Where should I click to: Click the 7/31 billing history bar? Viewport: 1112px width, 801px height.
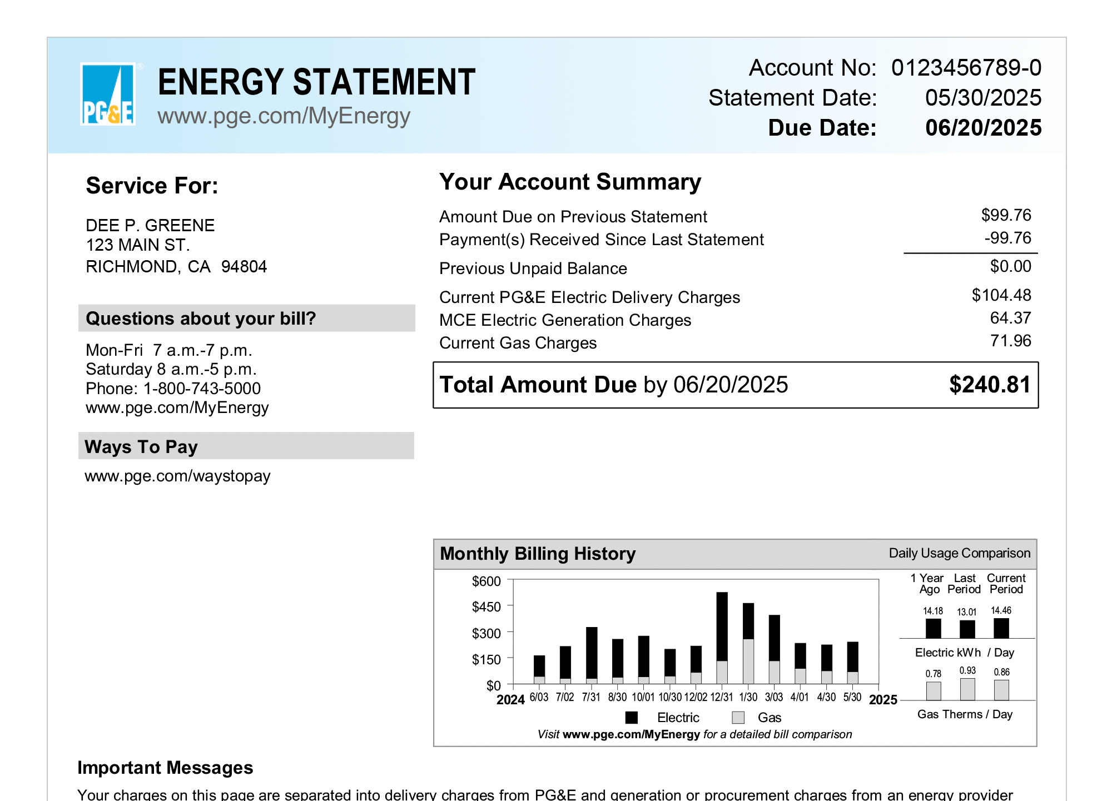tap(592, 655)
